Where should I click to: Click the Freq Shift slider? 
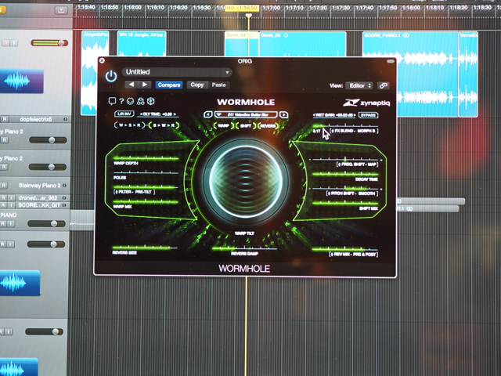(x=346, y=159)
